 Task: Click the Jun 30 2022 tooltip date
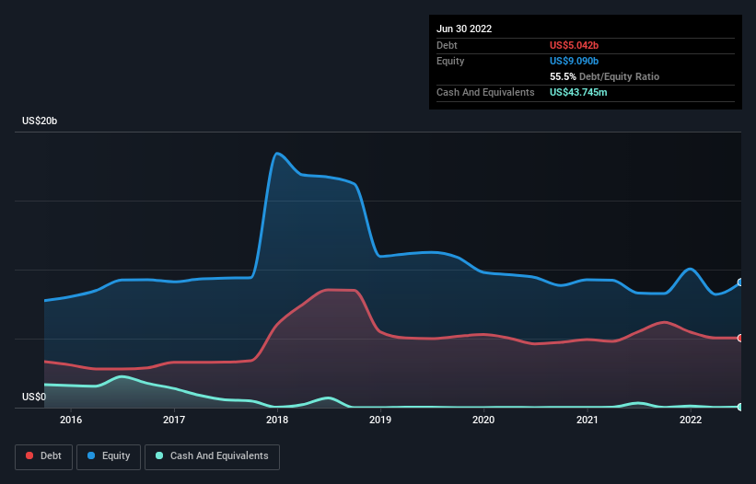click(464, 29)
